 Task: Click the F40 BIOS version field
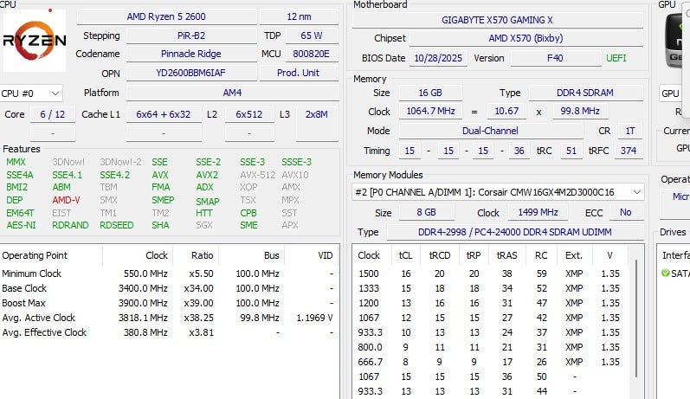coord(555,58)
